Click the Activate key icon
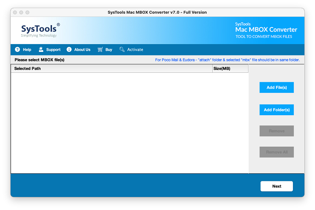The width and height of the screenshot is (315, 210). [x=122, y=50]
